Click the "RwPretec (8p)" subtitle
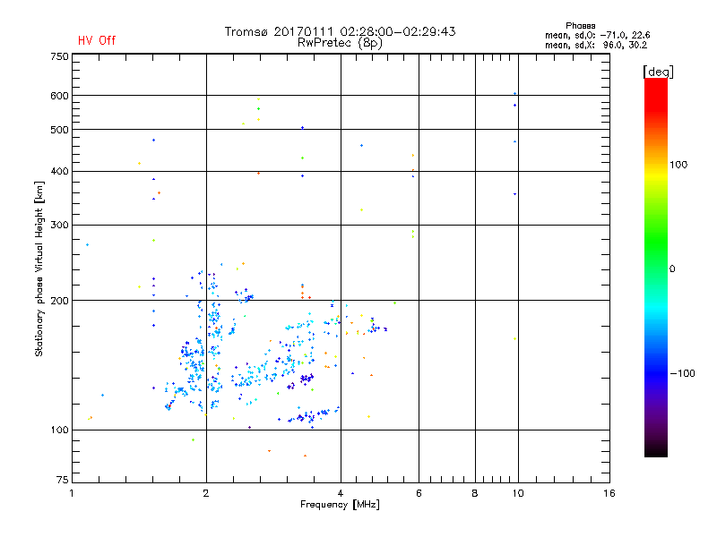Viewport: 717px width, 537px height. coord(340,43)
